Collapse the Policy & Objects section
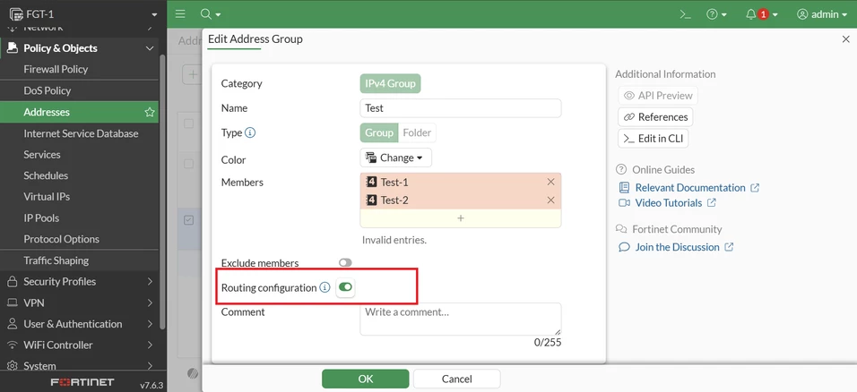The height and width of the screenshot is (392, 857). click(149, 48)
